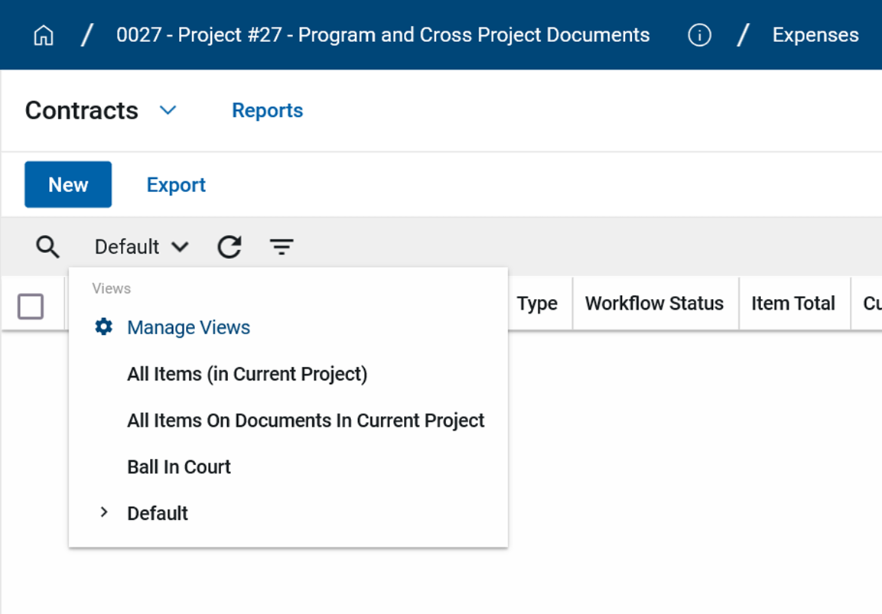Open the Manage Views link
Image resolution: width=882 pixels, height=614 pixels.
point(188,327)
